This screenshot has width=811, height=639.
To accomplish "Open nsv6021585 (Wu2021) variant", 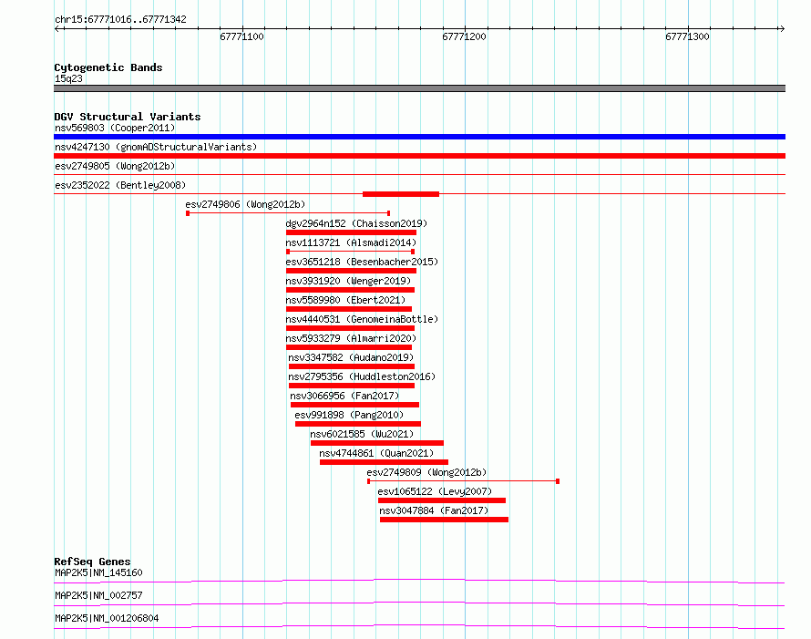I will (x=362, y=434).
